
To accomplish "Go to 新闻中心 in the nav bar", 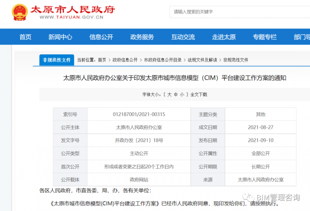I will tap(60, 37).
